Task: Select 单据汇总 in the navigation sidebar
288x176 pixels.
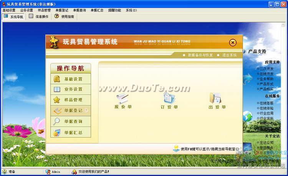Action: coord(71,133)
